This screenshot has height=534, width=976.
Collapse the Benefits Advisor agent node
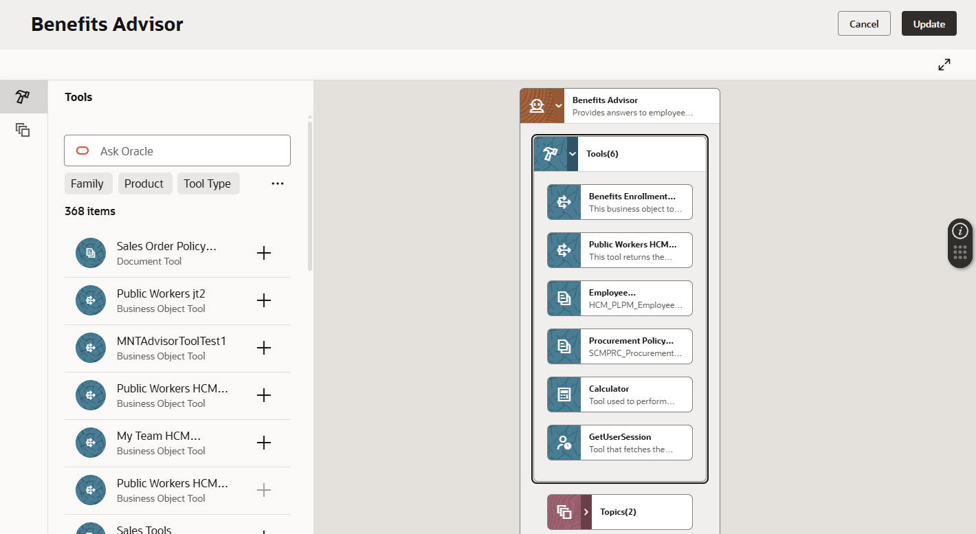[x=559, y=106]
